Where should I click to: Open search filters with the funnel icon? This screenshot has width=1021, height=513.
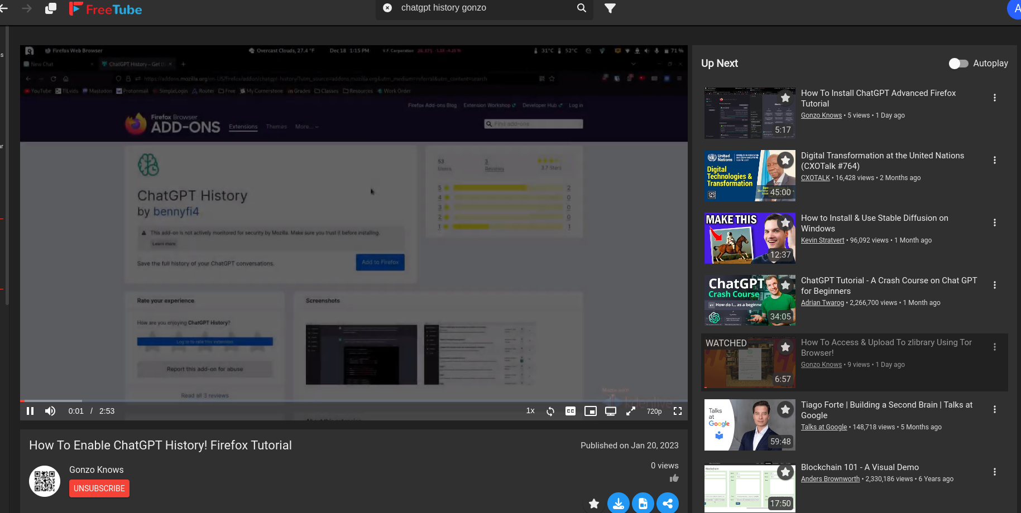610,8
